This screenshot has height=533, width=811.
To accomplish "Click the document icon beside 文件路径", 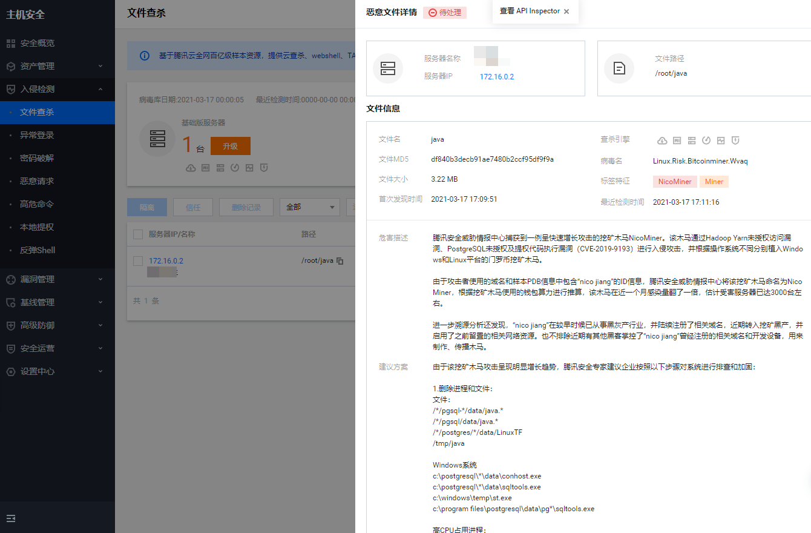I will [619, 68].
